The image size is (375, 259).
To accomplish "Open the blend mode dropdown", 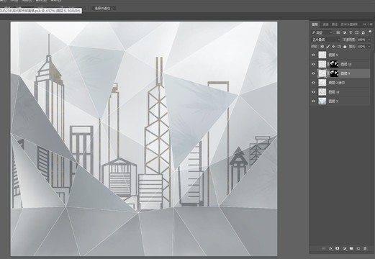I will [326, 40].
